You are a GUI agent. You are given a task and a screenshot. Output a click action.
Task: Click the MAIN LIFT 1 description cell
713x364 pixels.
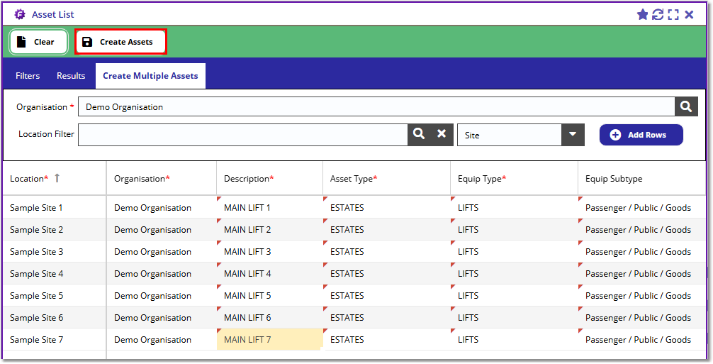269,207
